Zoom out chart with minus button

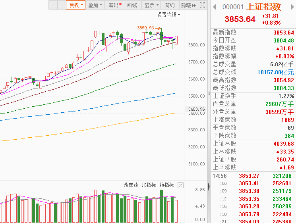pyautogui.click(x=62, y=5)
